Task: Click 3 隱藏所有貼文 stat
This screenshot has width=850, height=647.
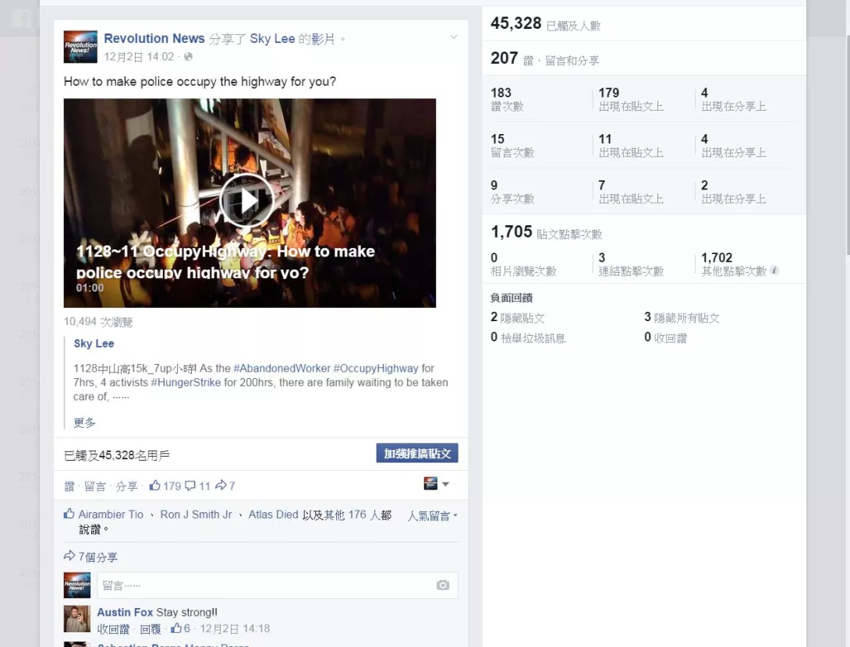Action: 682,317
